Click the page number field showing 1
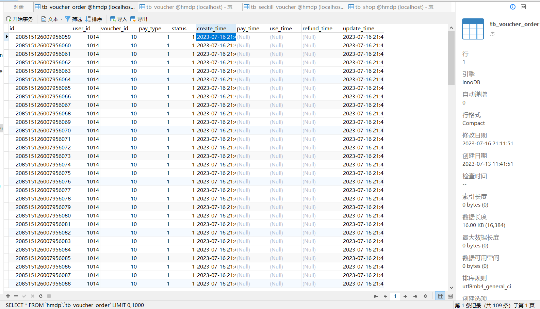Image resolution: width=540 pixels, height=309 pixels. tap(395, 296)
